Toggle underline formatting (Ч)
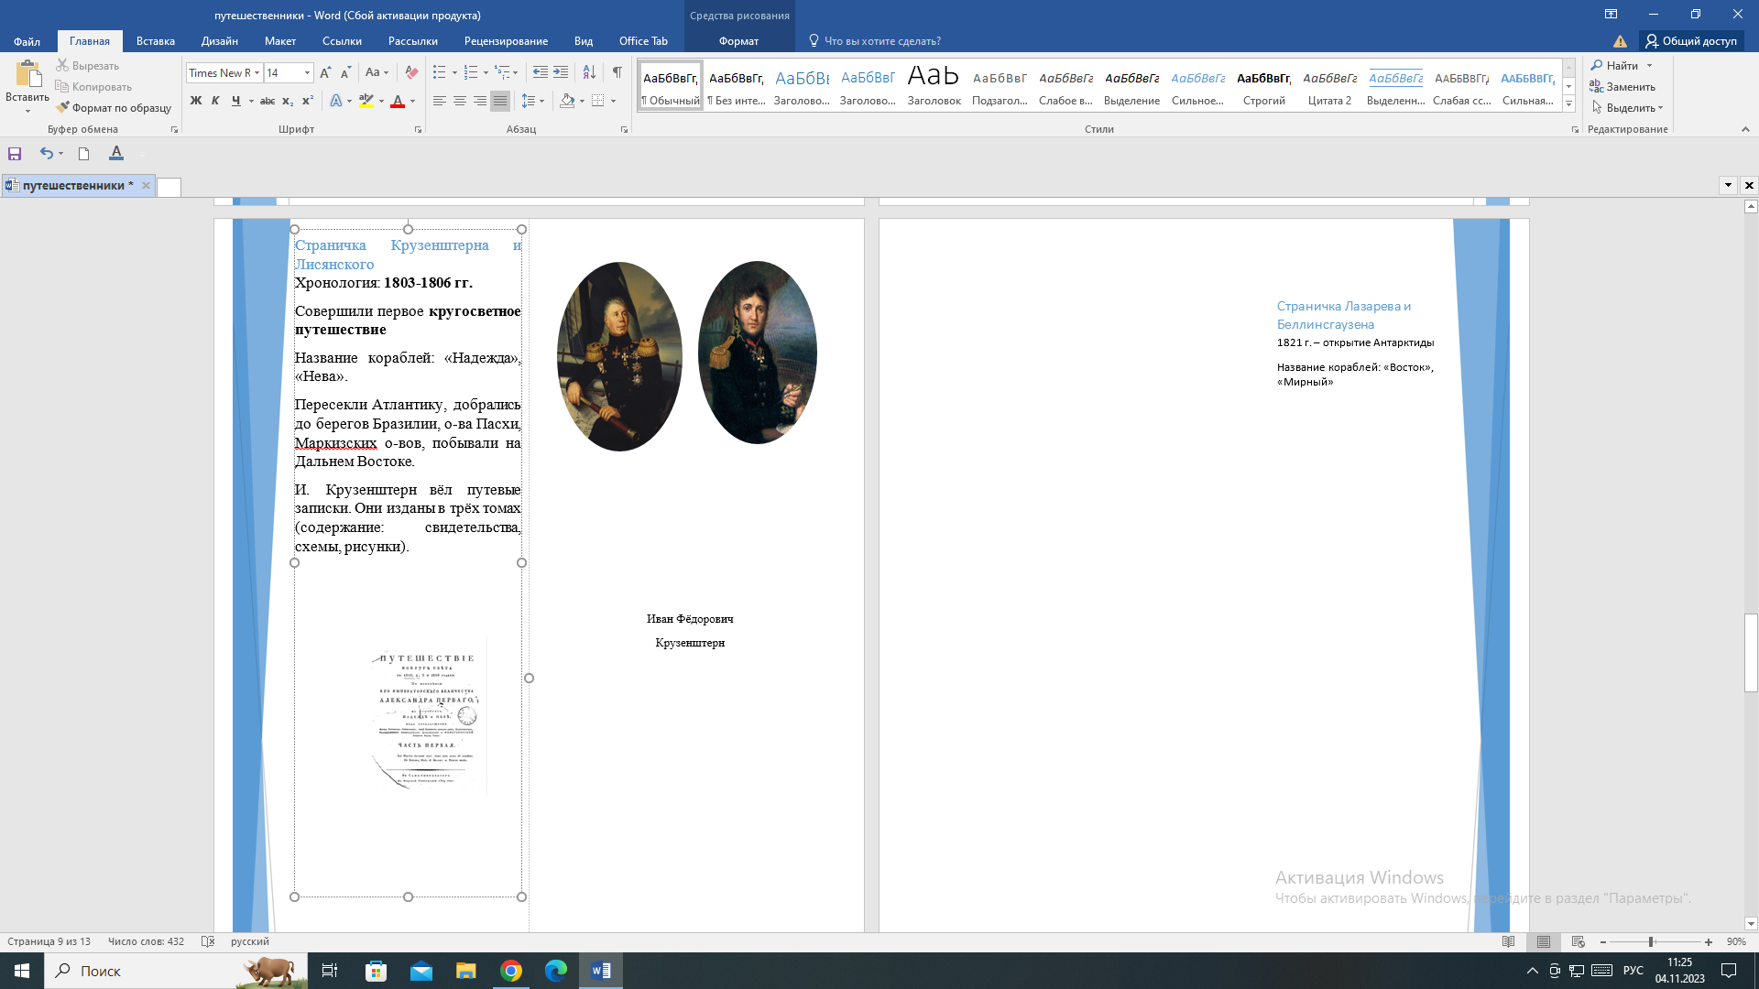Image resolution: width=1759 pixels, height=989 pixels. click(x=235, y=101)
